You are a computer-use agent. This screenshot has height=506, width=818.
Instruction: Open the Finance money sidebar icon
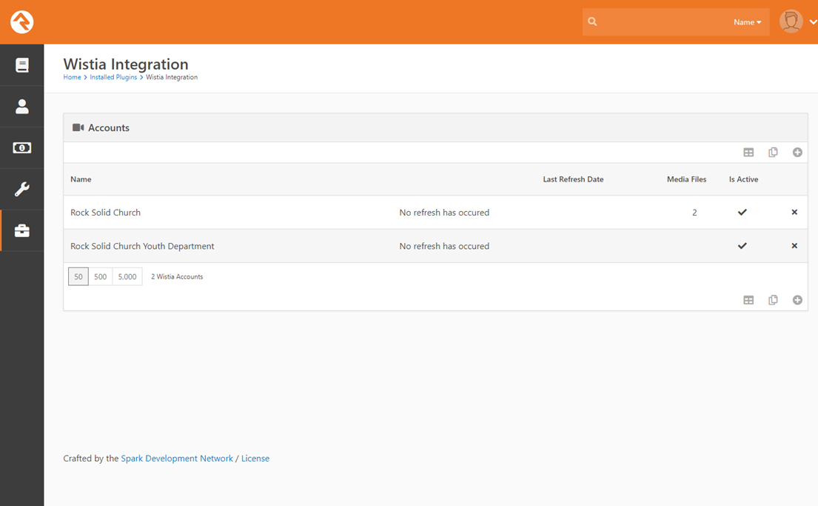click(x=22, y=147)
